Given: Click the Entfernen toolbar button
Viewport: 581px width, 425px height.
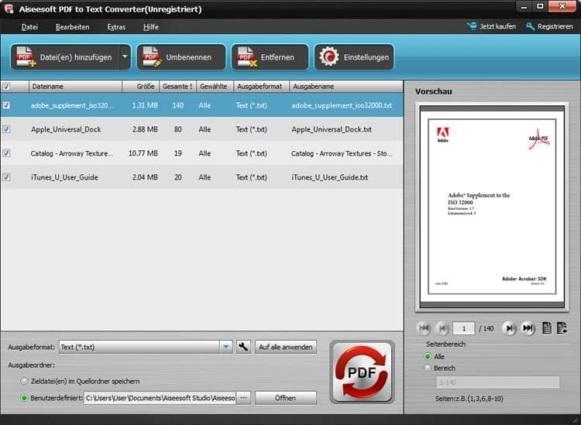Looking at the screenshot, I should (270, 57).
